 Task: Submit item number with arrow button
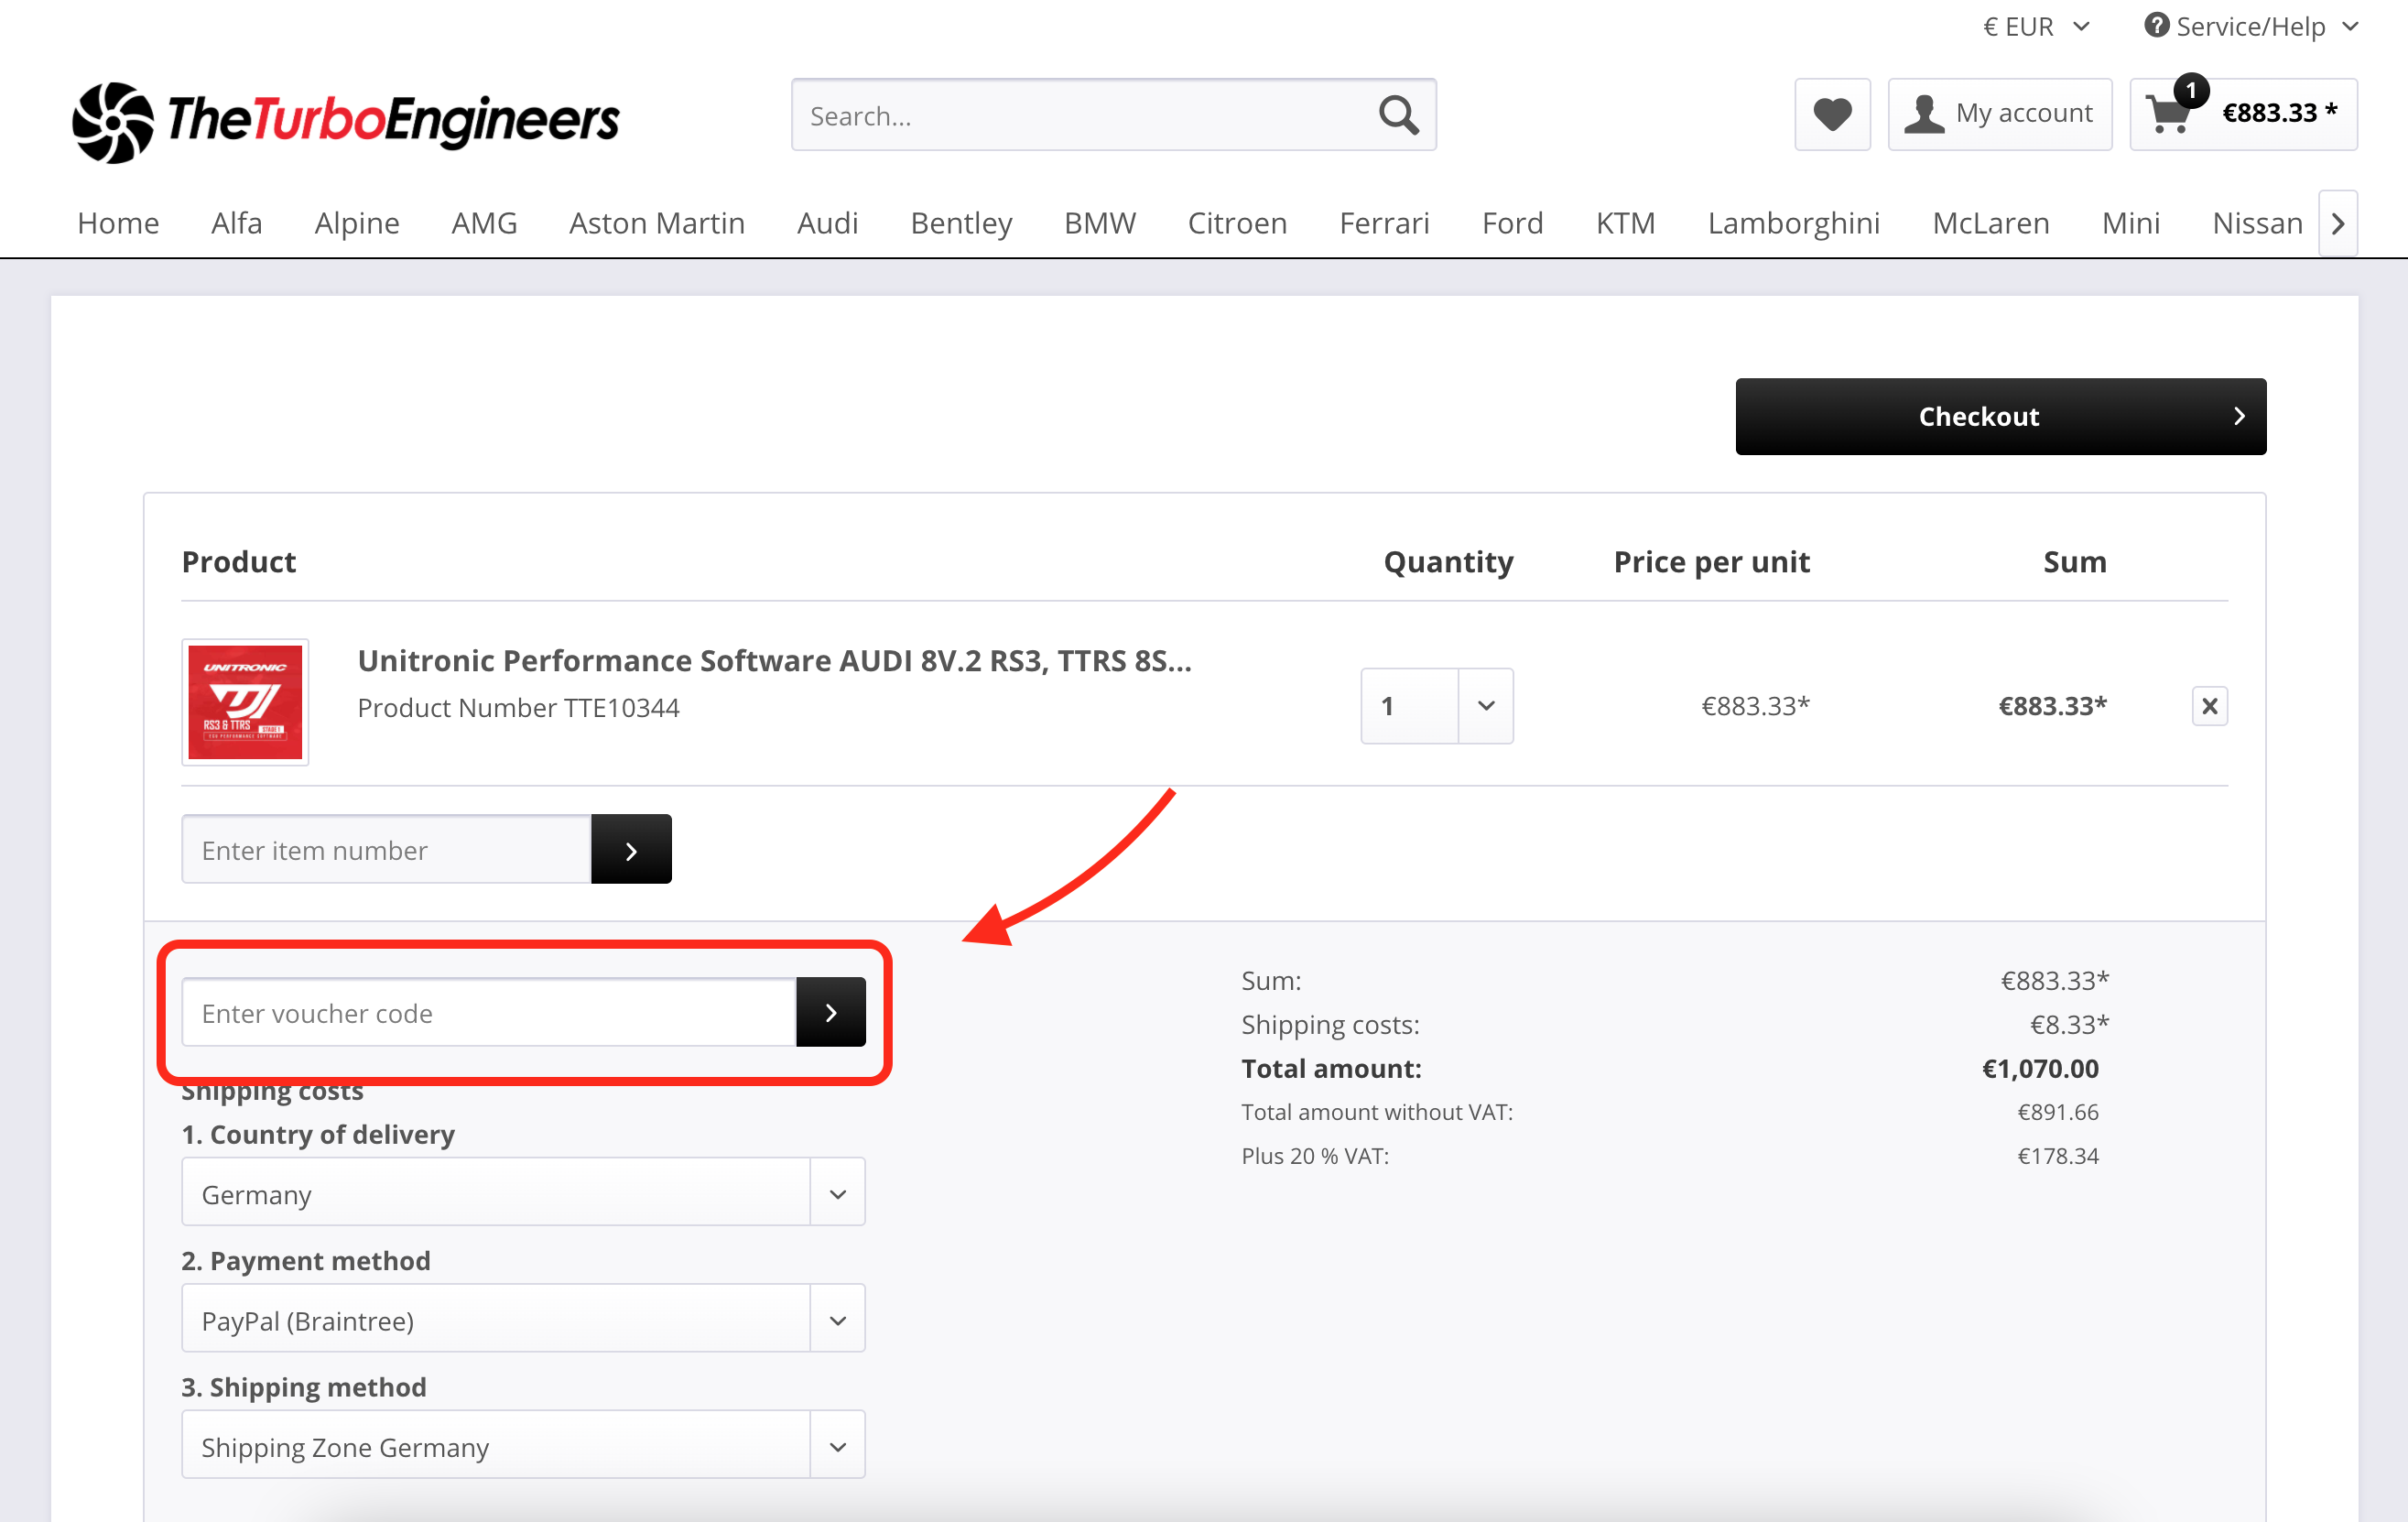coord(631,849)
